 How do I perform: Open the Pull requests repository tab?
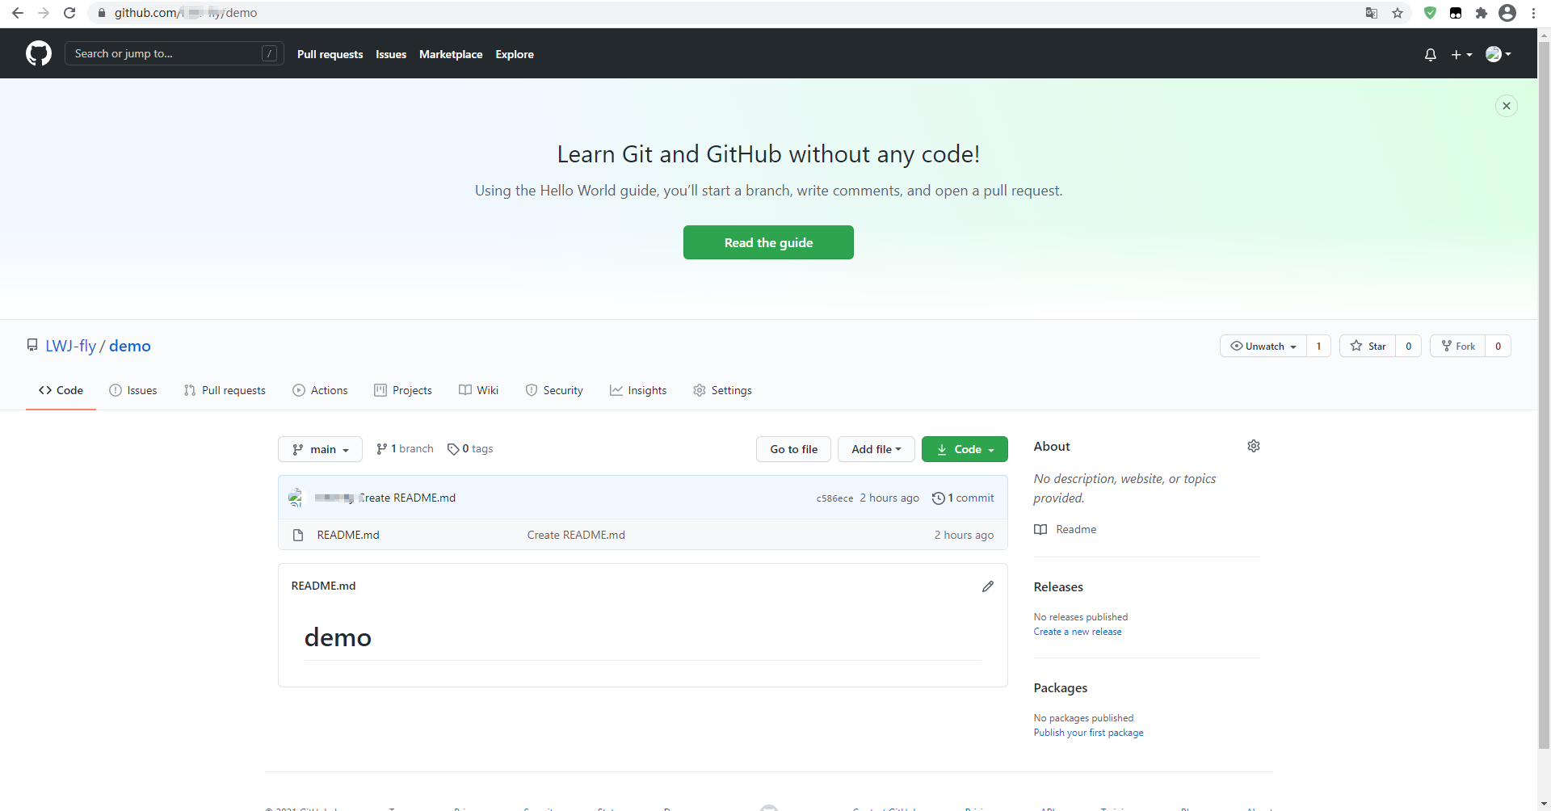pyautogui.click(x=225, y=390)
